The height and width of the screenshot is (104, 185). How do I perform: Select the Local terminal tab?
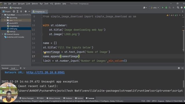[x=13, y=68]
